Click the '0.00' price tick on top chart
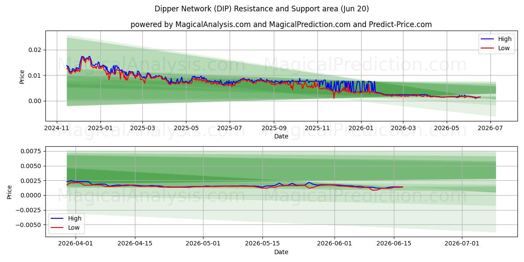The image size is (524, 262). 35,101
